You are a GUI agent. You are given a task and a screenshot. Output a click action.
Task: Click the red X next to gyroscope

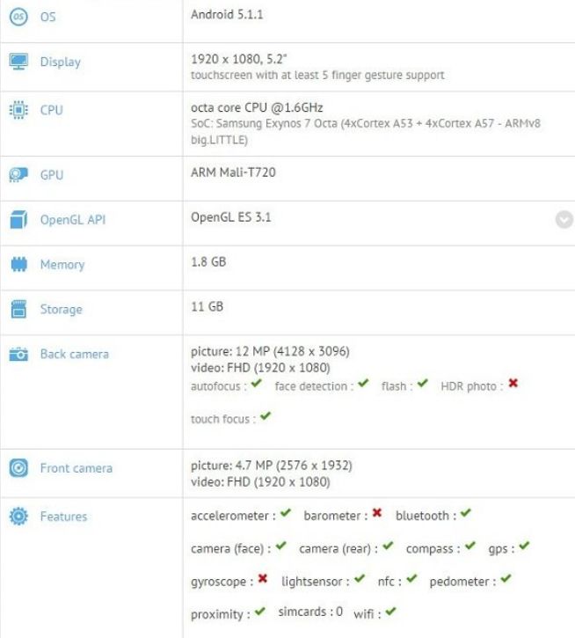click(262, 580)
